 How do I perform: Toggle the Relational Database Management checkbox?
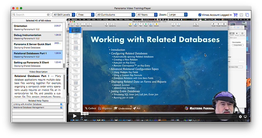(x=61, y=108)
